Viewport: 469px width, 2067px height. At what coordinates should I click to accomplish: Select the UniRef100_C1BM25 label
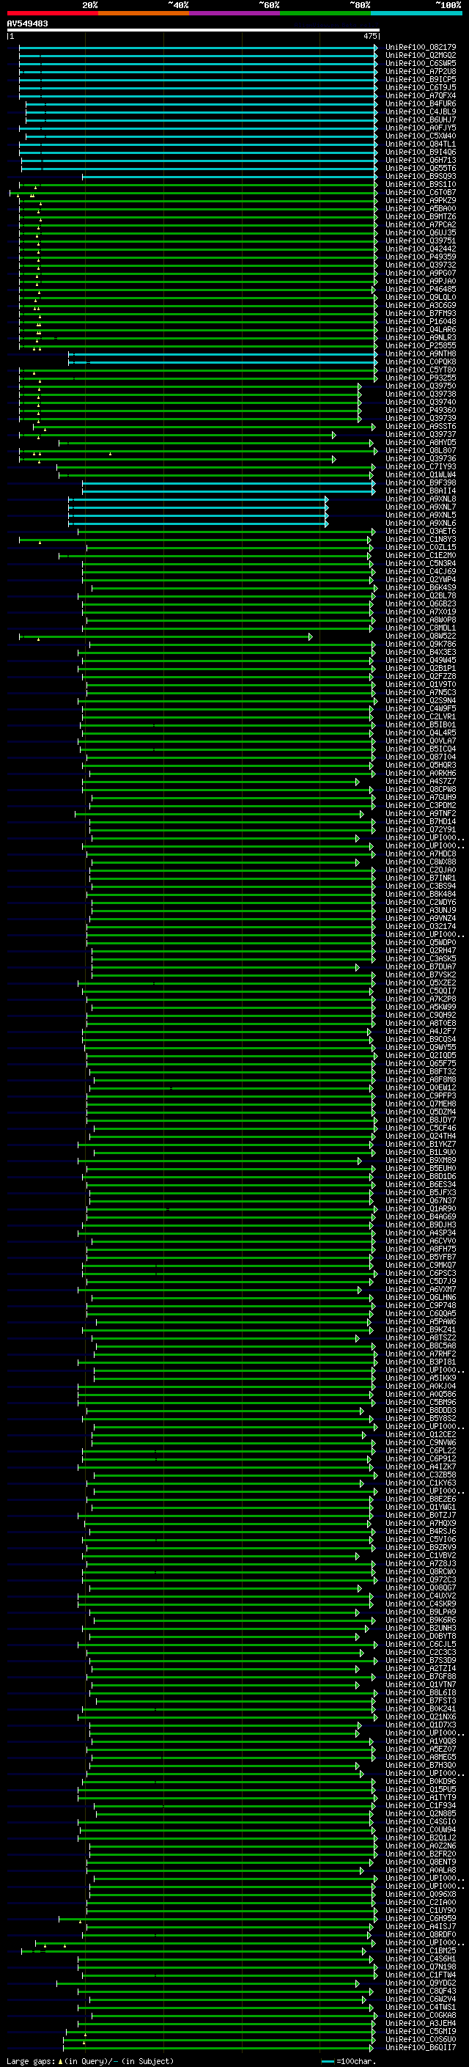[421, 1950]
